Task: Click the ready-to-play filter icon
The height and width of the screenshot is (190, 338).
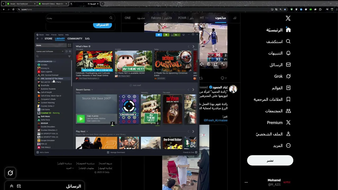Action: [x=70, y=51]
